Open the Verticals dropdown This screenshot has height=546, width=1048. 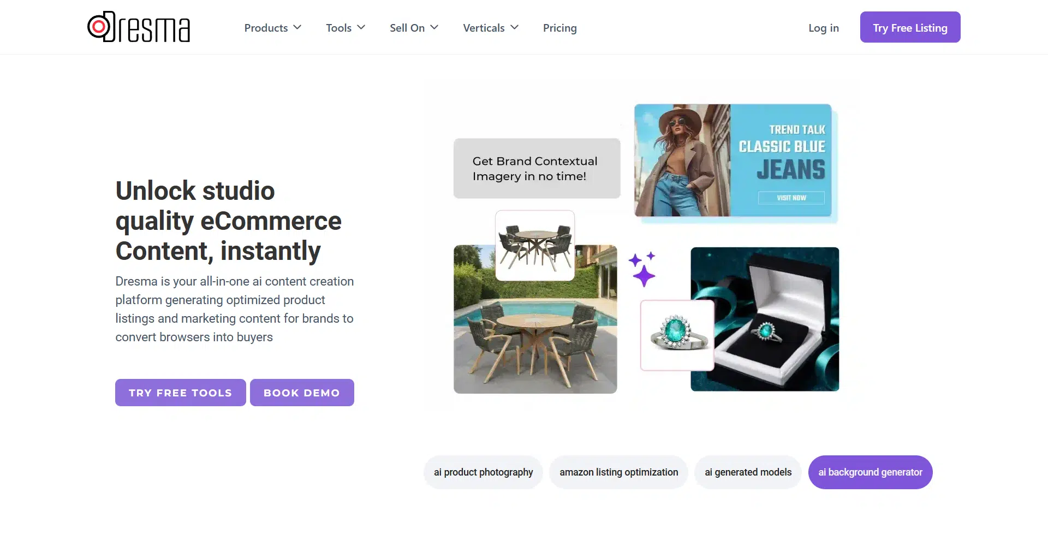[x=491, y=28]
